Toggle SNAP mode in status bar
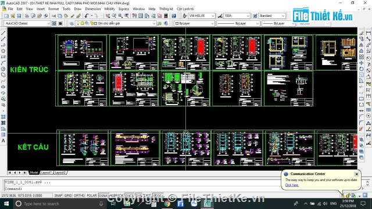Viewport: 372px width, 209px height. (x=58, y=196)
